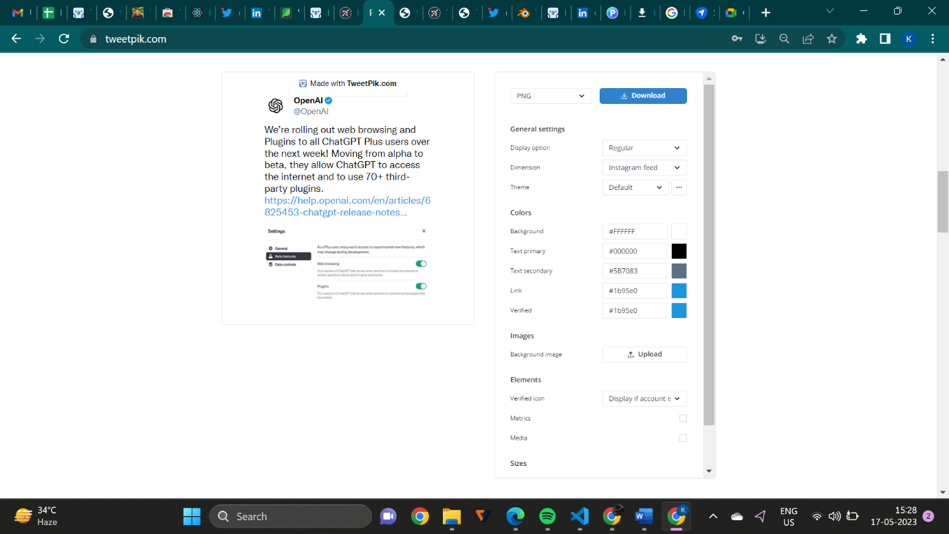
Task: Pick the Verified blue color swatch
Action: click(679, 310)
